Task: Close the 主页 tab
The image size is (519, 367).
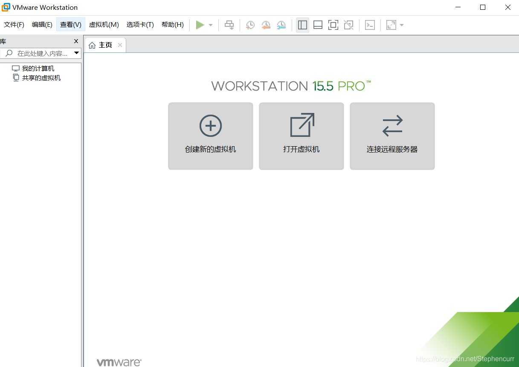Action: tap(120, 45)
